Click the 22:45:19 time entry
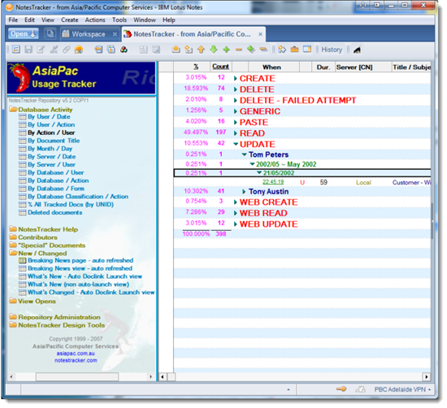This screenshot has height=408, width=447. [273, 182]
